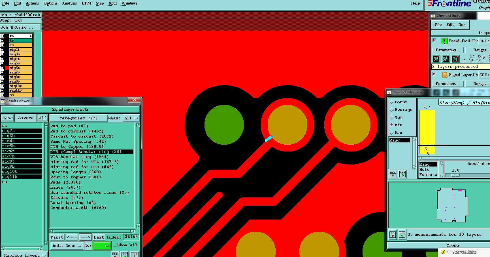Screen dimensions: 490x257
Task: Open the Run menu in Checklist Editor
Action: 462,25
